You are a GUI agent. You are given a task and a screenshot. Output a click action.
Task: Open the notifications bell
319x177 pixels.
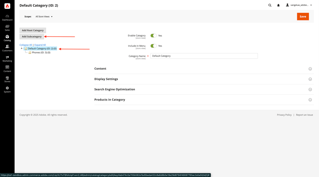tap(278, 5)
